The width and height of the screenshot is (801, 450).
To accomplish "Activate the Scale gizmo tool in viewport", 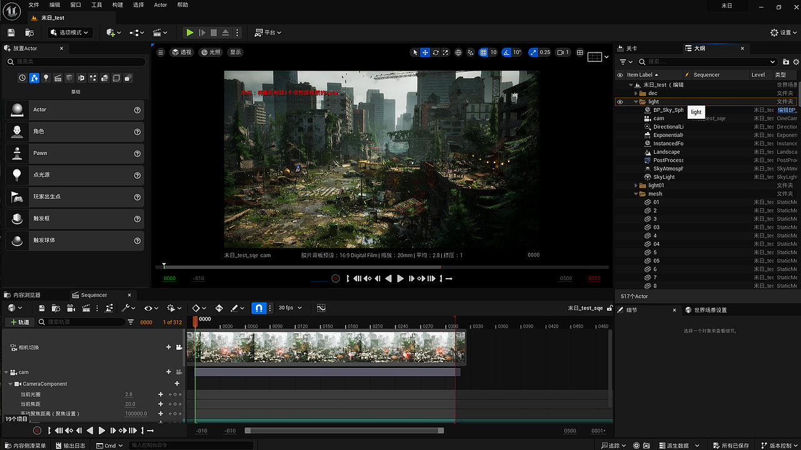I will click(x=446, y=52).
